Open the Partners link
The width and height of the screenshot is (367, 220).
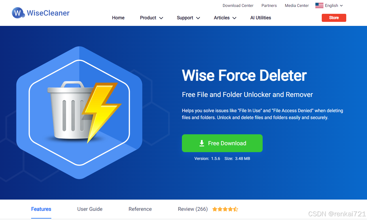pos(269,5)
